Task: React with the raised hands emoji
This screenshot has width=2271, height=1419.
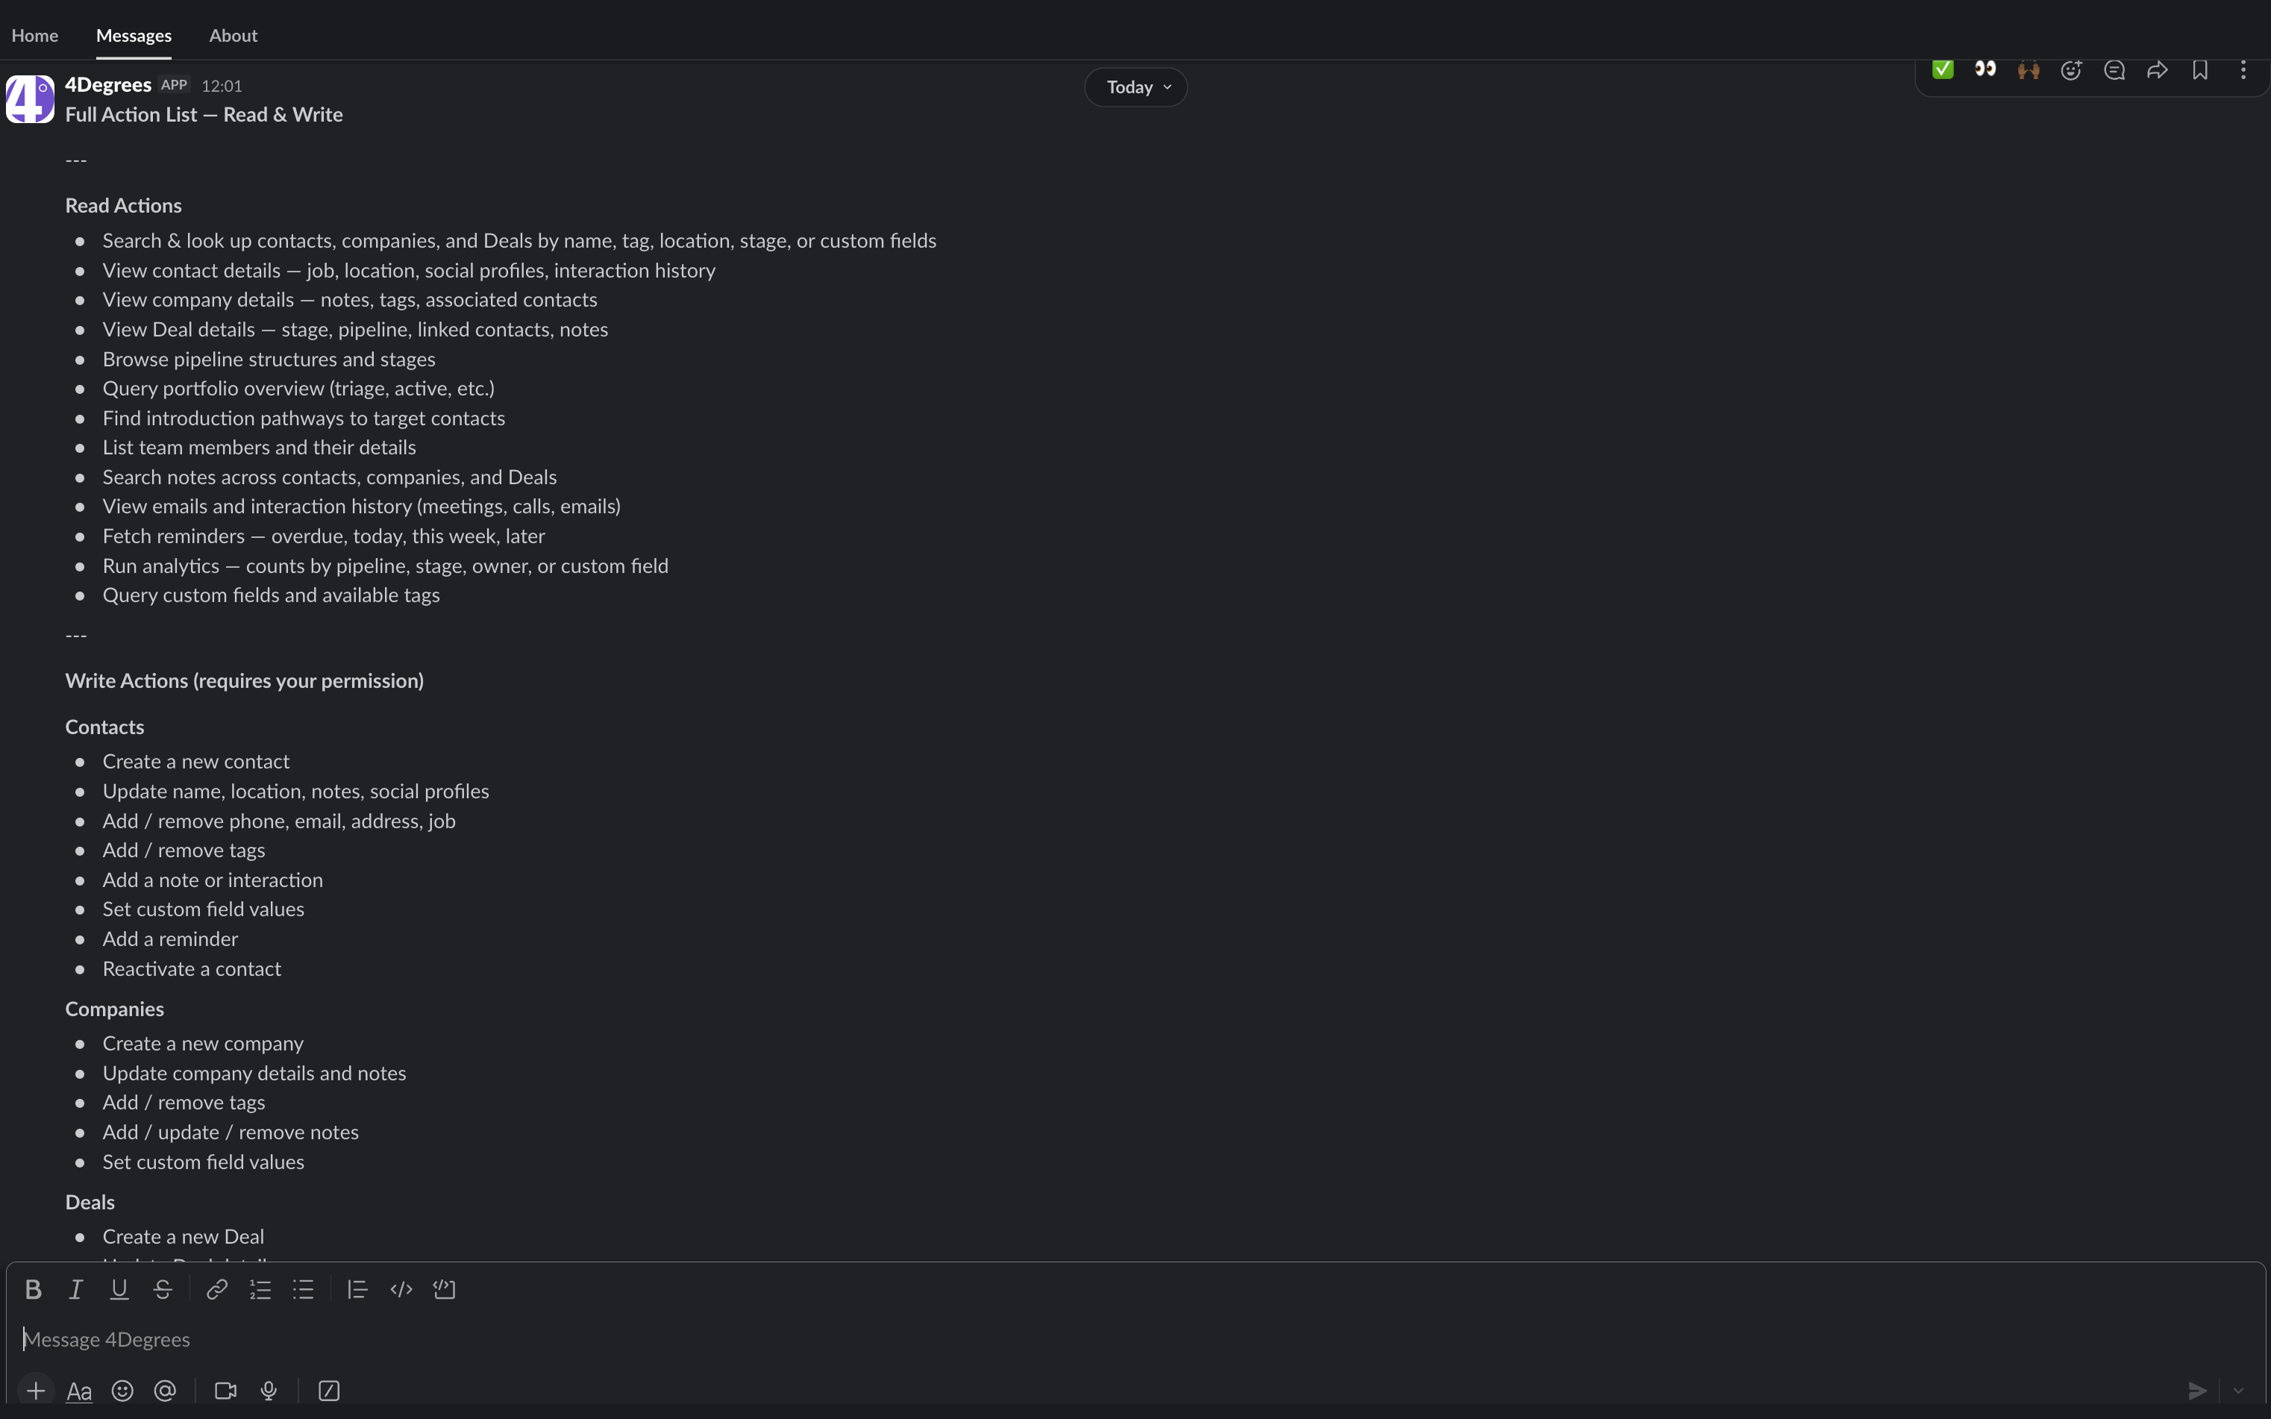Action: [2028, 69]
